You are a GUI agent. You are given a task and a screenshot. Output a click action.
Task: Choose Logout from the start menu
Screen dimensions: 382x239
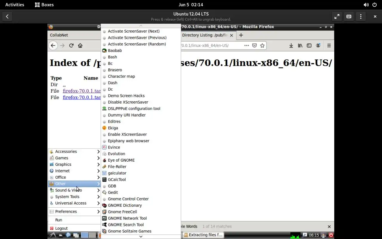point(75,228)
